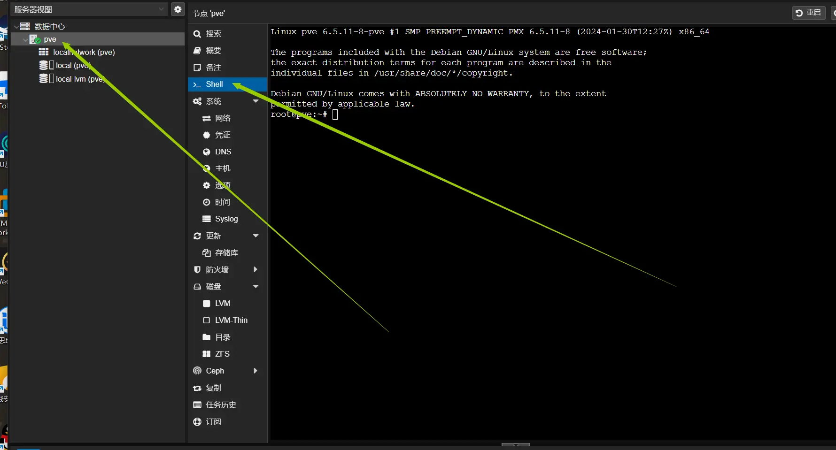Select local-lvm (pve) storage in tree
Image resolution: width=836 pixels, height=450 pixels.
click(79, 79)
